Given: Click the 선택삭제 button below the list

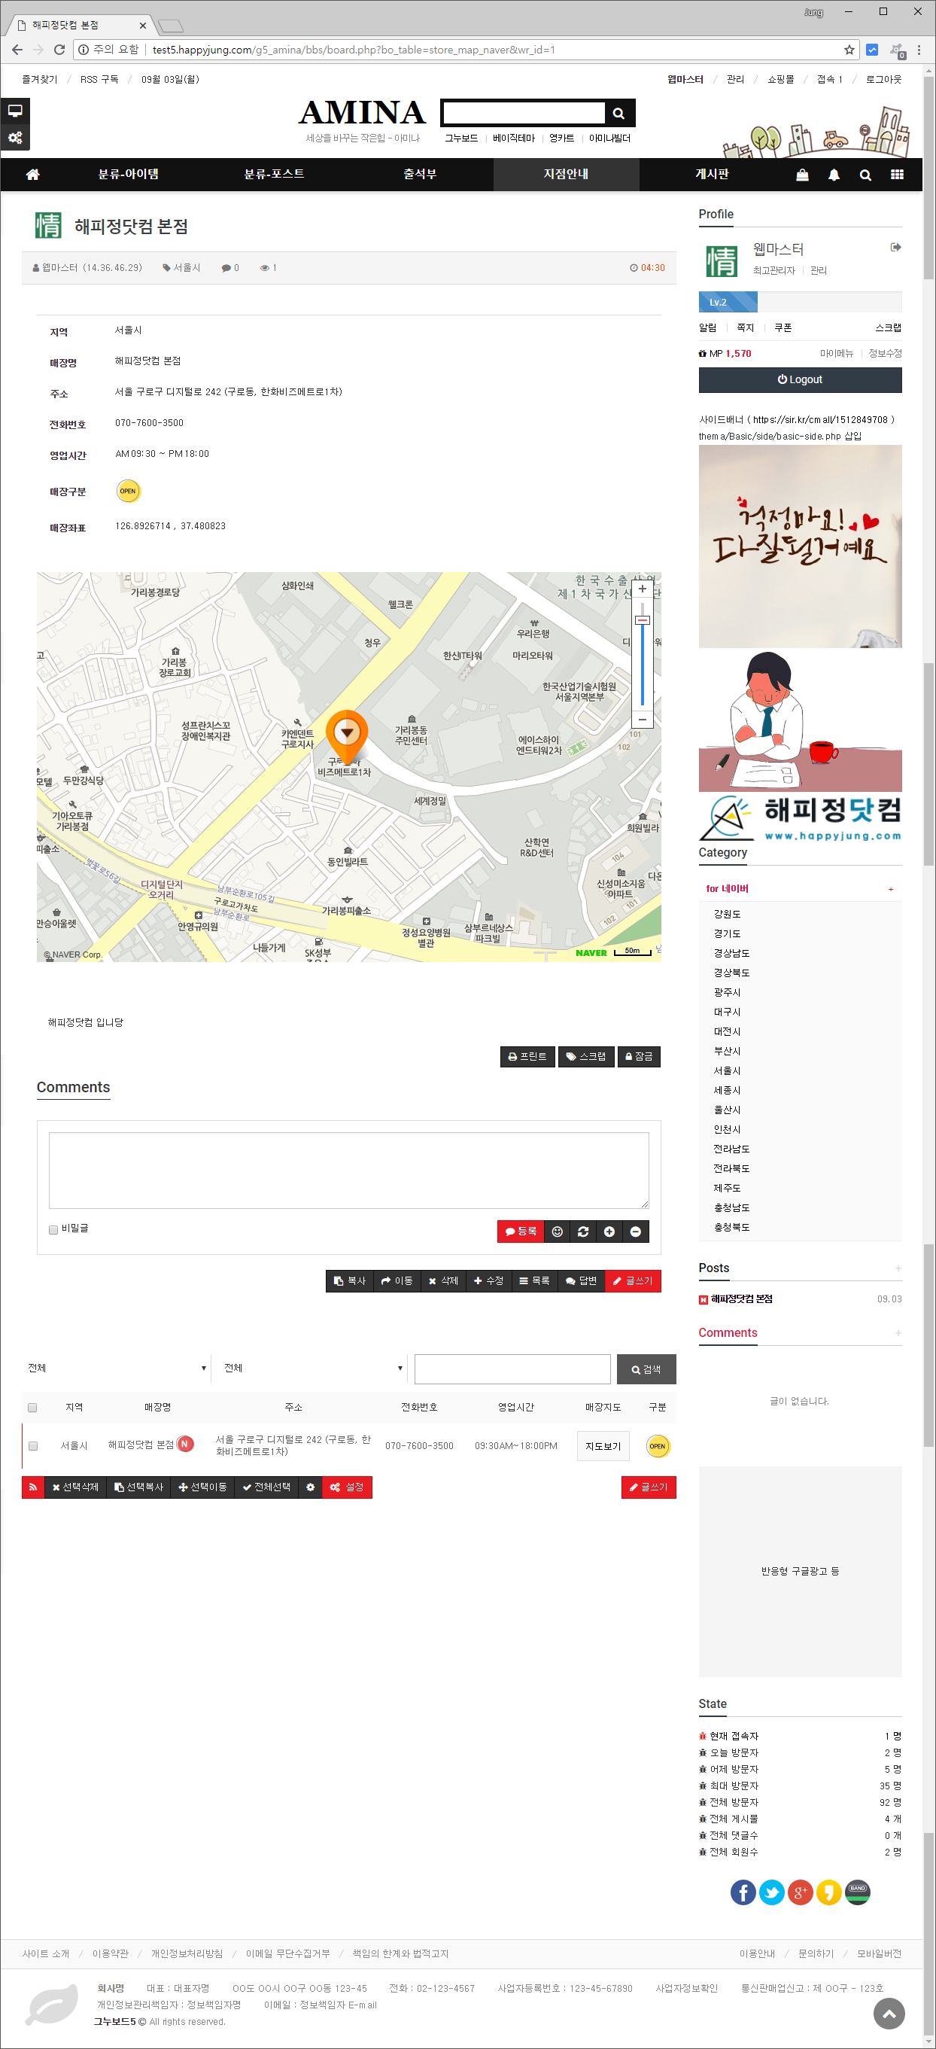Looking at the screenshot, I should 74,1487.
